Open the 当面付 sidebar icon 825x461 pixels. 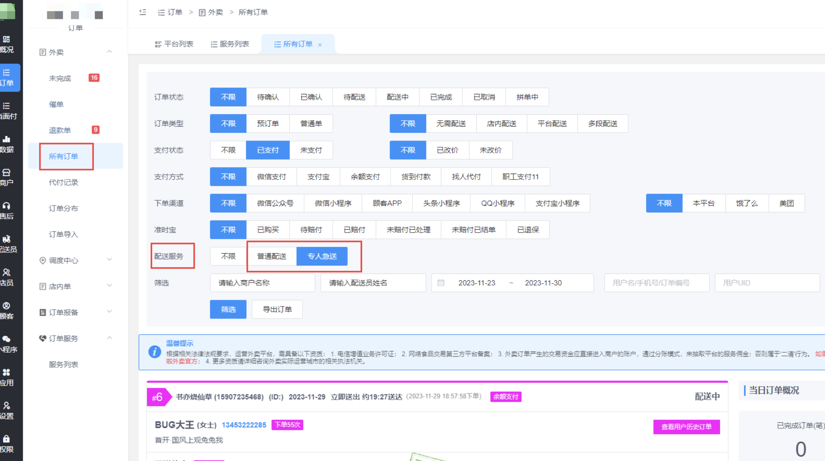coord(6,106)
